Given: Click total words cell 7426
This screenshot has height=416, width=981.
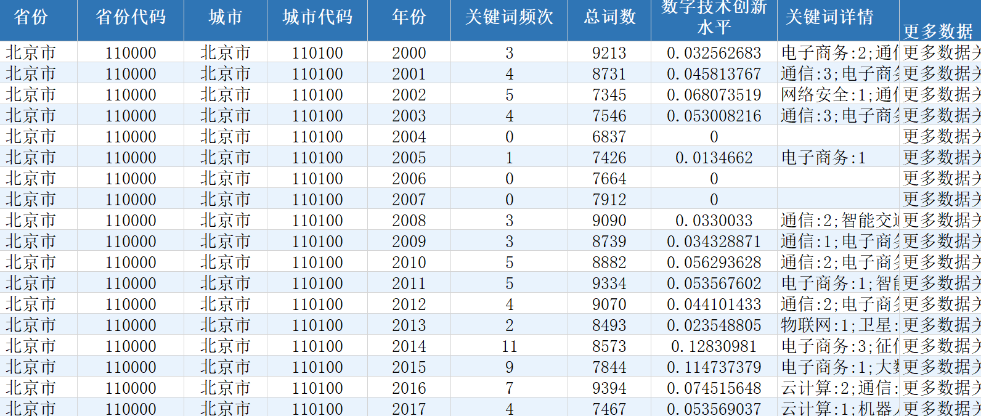Looking at the screenshot, I should click(609, 158).
